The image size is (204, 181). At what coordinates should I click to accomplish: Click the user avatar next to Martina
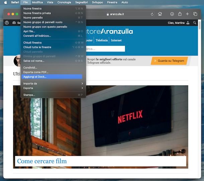188,23
